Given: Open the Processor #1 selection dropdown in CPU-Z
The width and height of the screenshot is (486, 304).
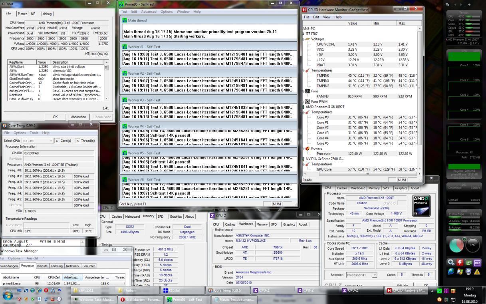Looking at the screenshot, I should click(361, 275).
